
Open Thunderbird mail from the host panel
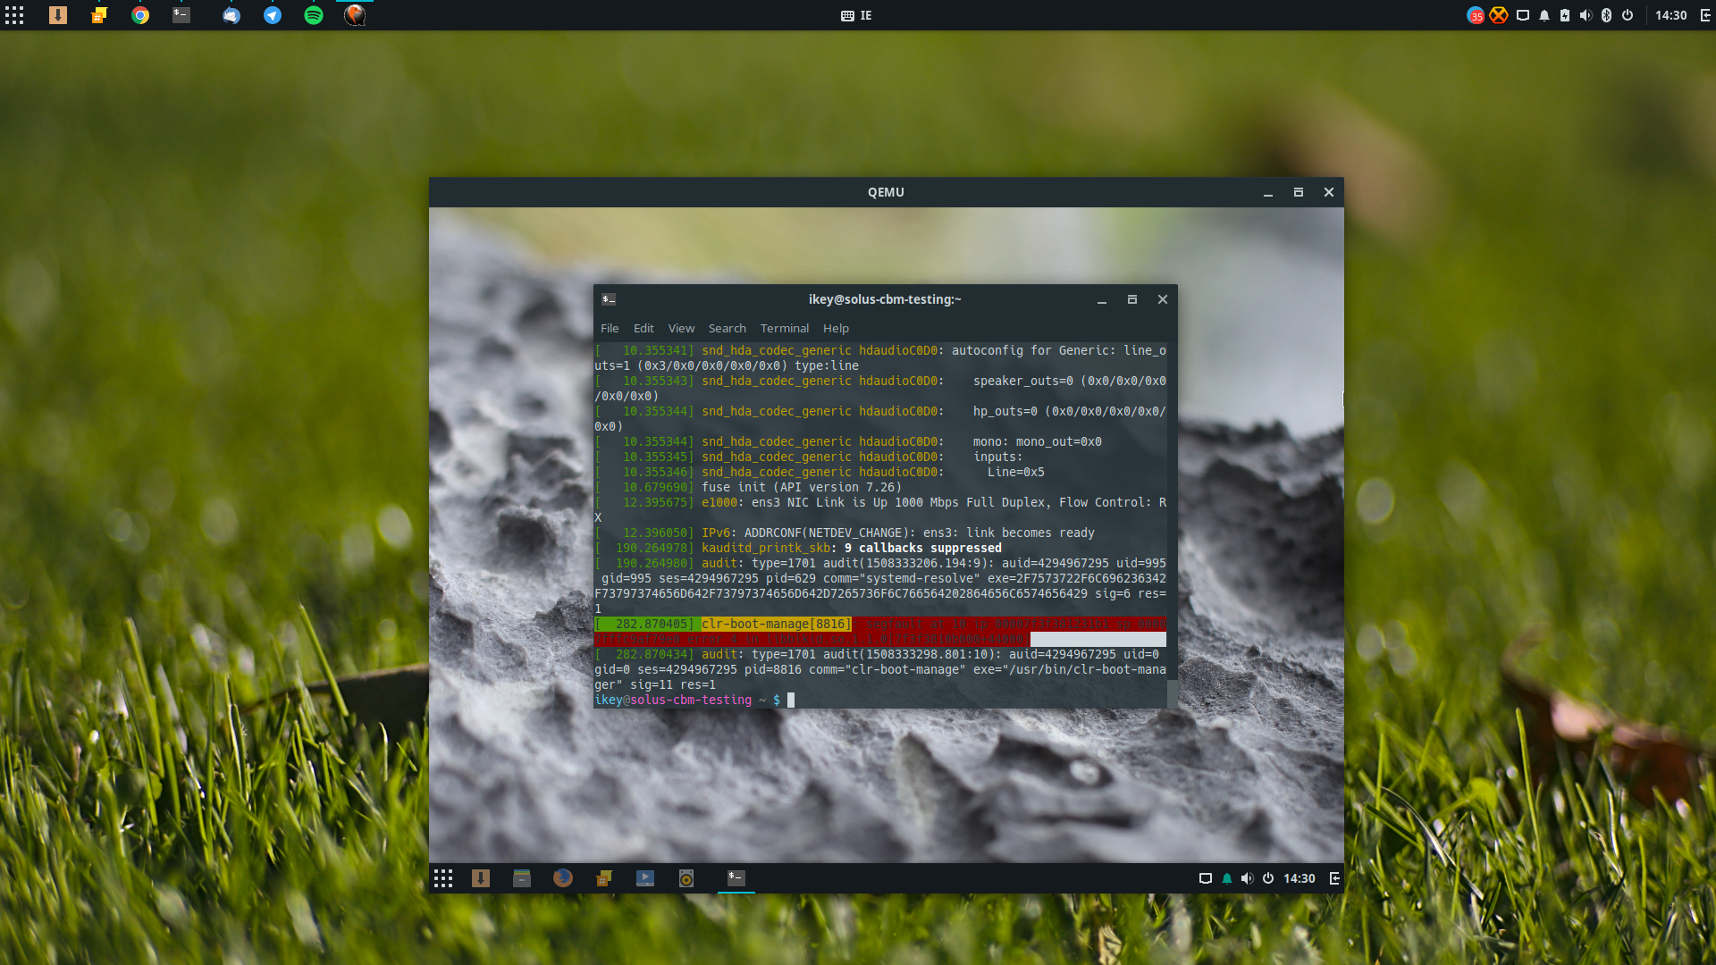tap(231, 15)
